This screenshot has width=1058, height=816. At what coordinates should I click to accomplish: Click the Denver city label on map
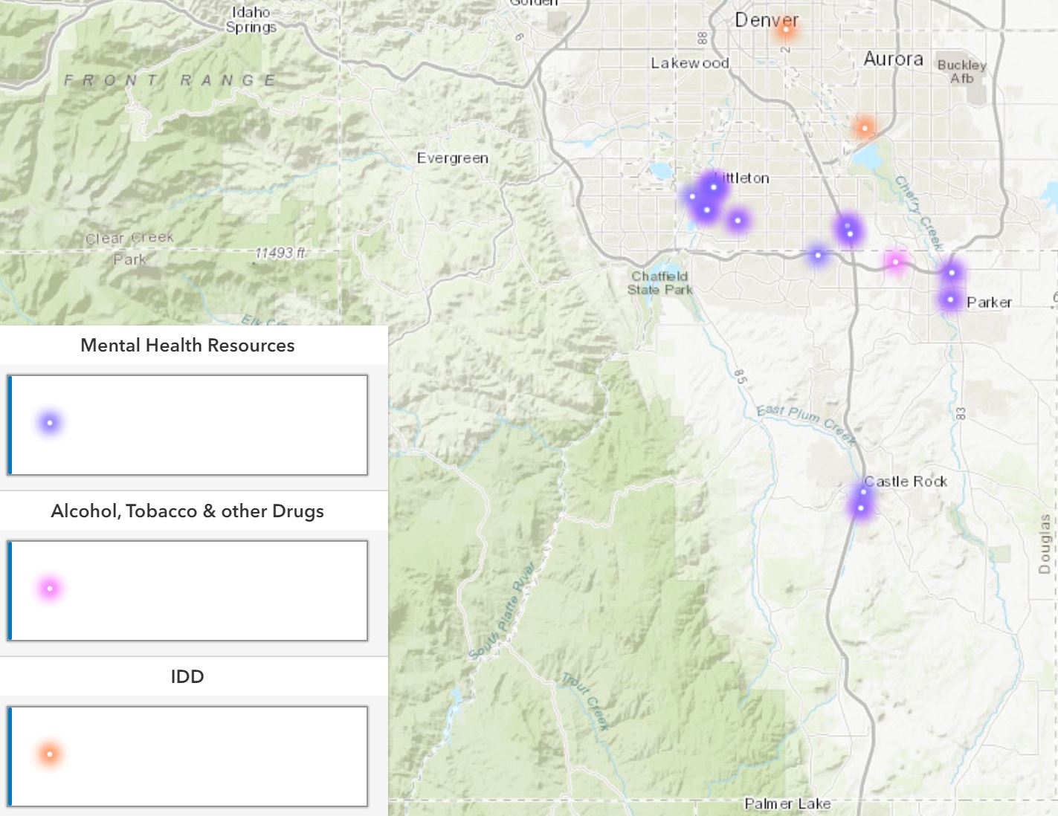[x=766, y=20]
